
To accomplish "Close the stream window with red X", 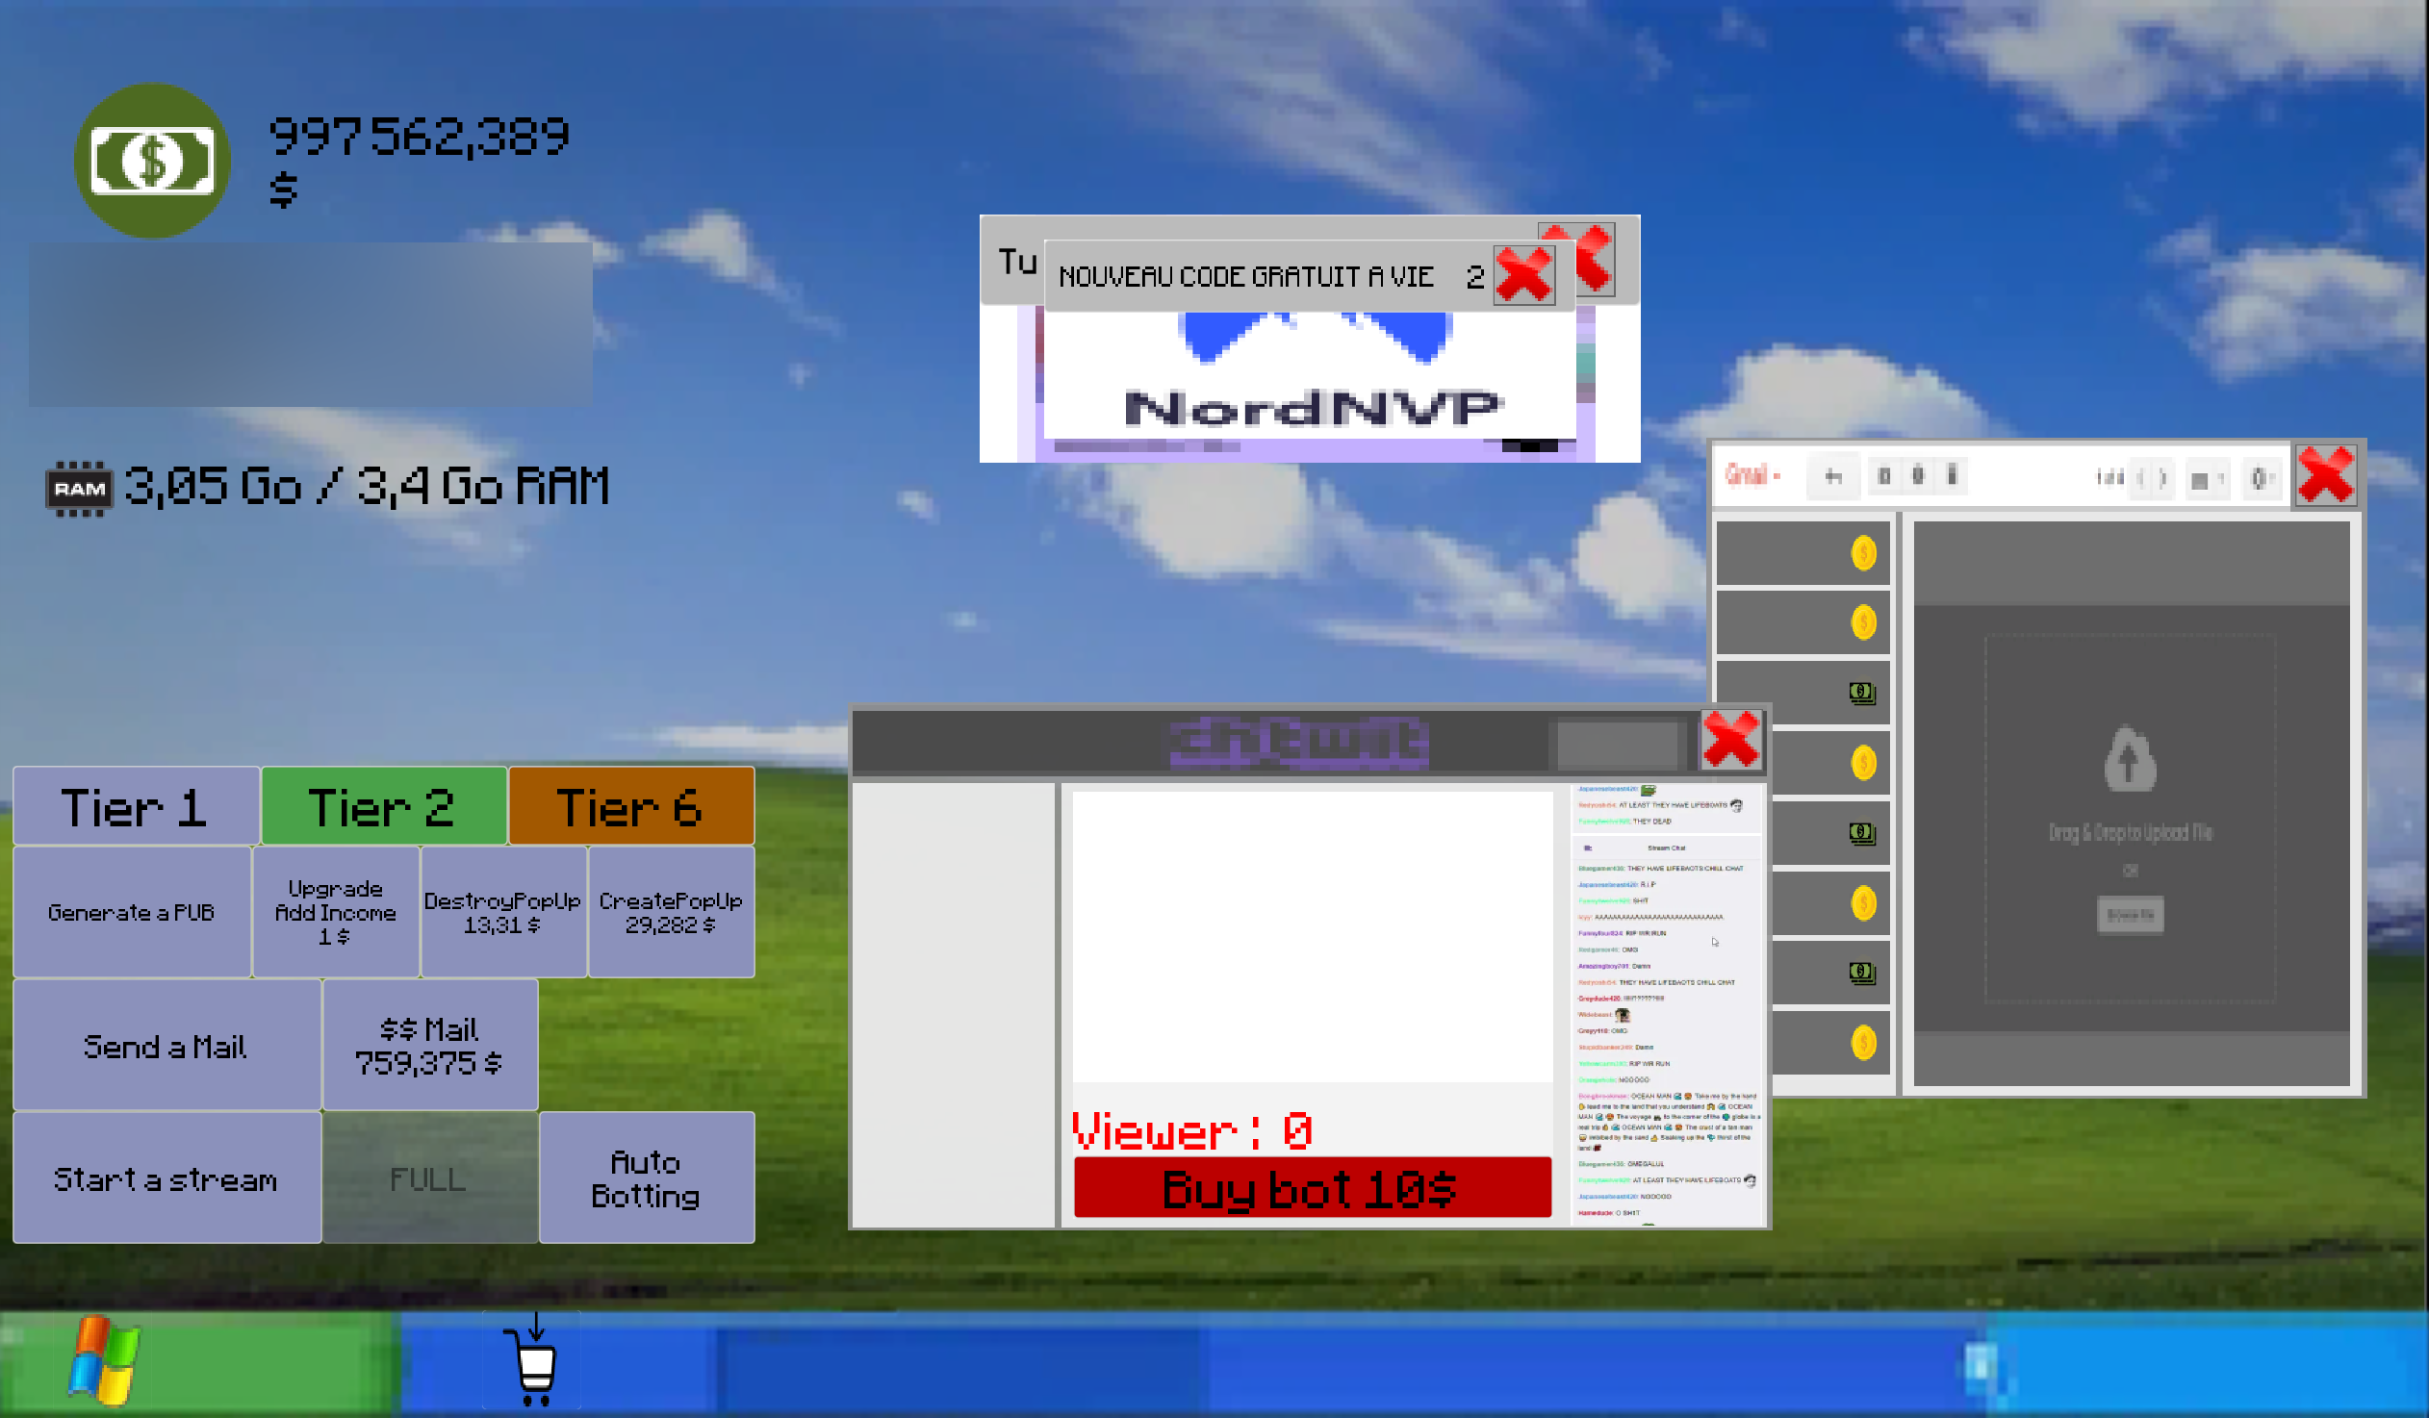I will [1730, 740].
